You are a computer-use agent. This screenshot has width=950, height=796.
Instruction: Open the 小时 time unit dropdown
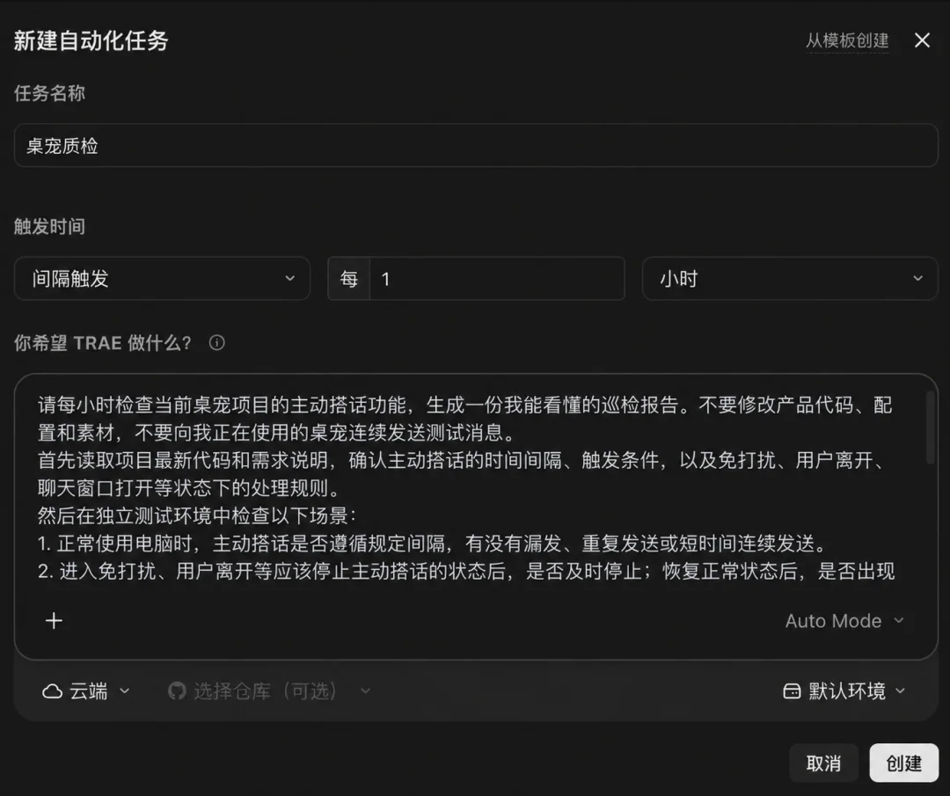point(790,279)
